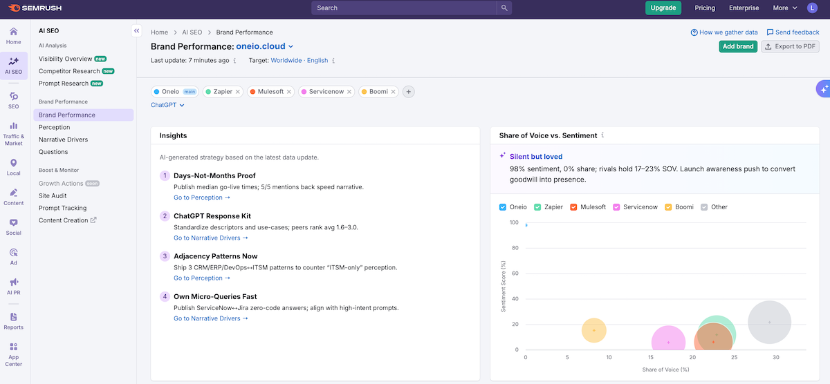The image size is (830, 384).
Task: Open the Ad section icon
Action: coord(14,257)
